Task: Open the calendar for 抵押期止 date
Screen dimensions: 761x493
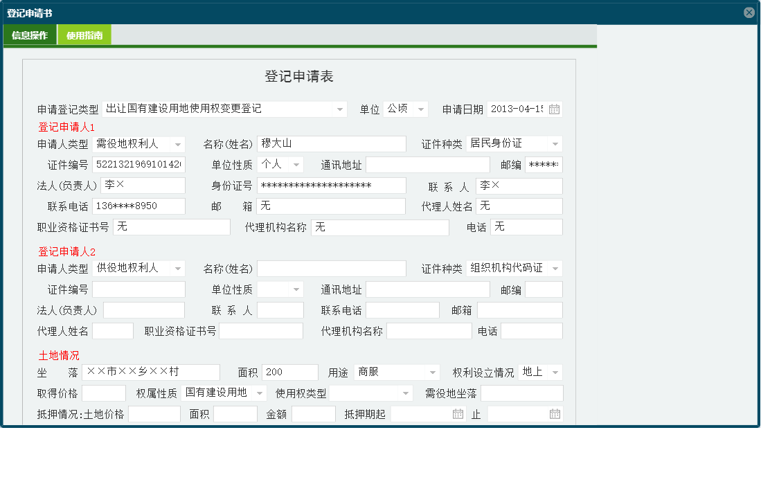Action: tap(555, 413)
